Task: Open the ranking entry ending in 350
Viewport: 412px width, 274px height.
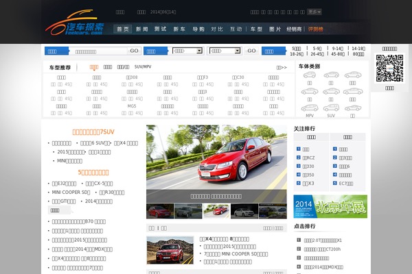Action: pyautogui.click(x=308, y=175)
